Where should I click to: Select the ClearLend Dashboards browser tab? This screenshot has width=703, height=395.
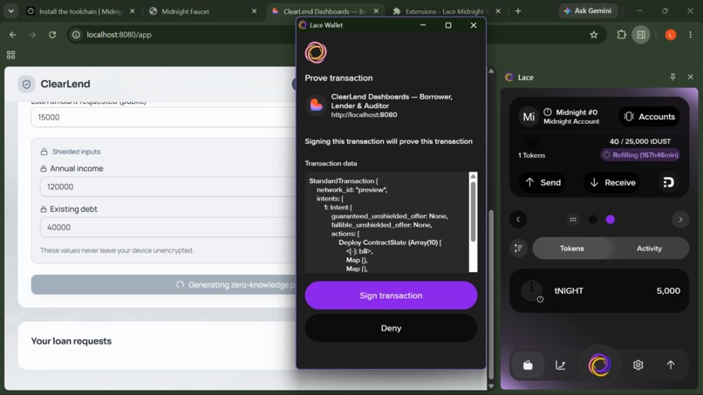[324, 11]
